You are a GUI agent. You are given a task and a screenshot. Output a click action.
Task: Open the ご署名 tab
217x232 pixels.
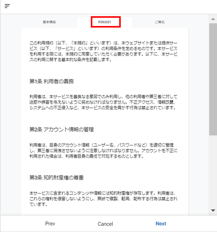coord(160,22)
